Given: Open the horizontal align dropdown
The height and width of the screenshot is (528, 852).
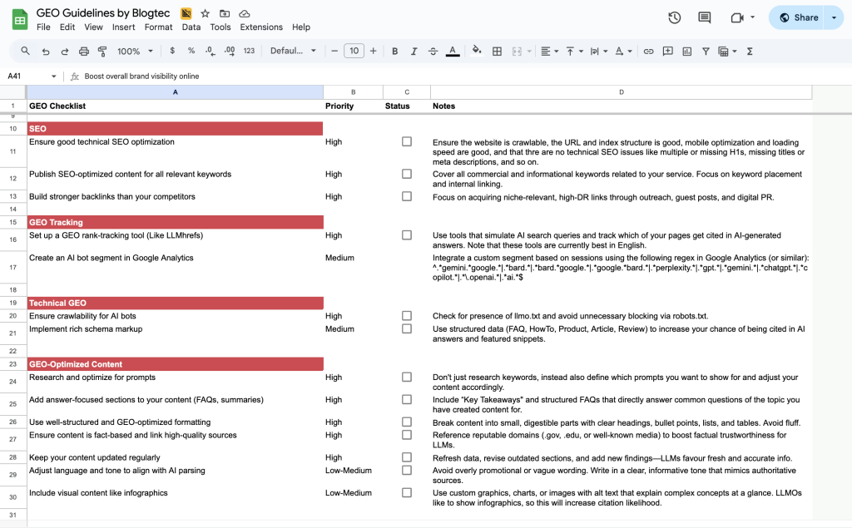Looking at the screenshot, I should 549,51.
